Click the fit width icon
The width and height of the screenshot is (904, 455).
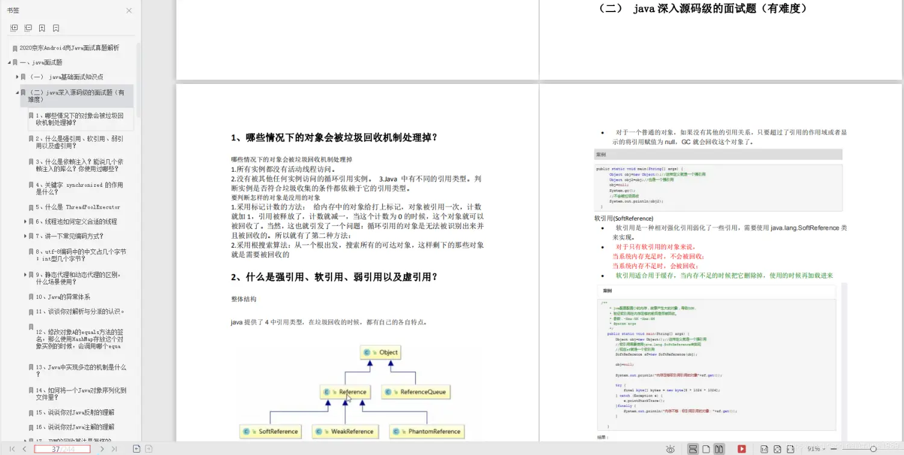(790, 449)
